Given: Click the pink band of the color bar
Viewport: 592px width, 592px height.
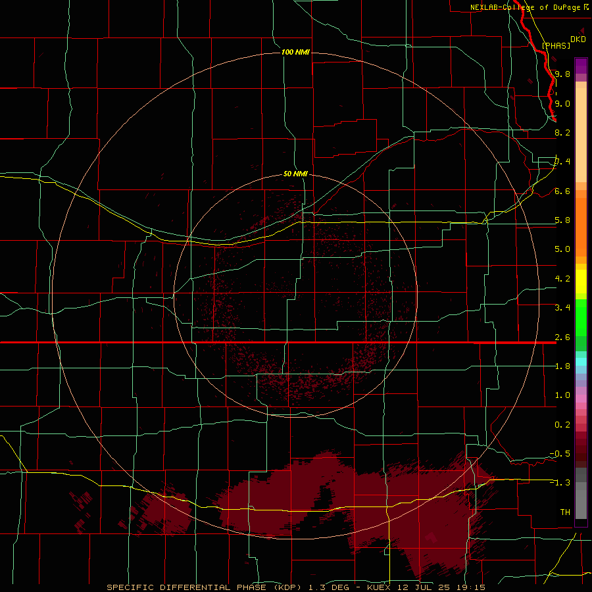Looking at the screenshot, I should (x=581, y=399).
